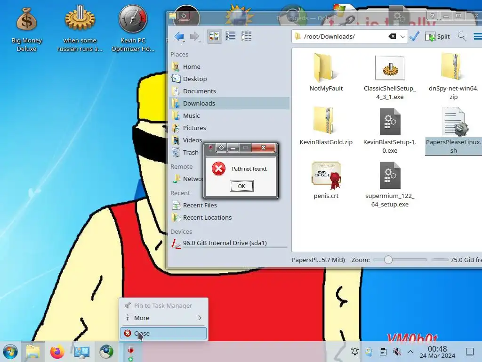Viewport: 482px width, 362px height.
Task: Click the Zoom slider in status bar
Action: point(400,260)
